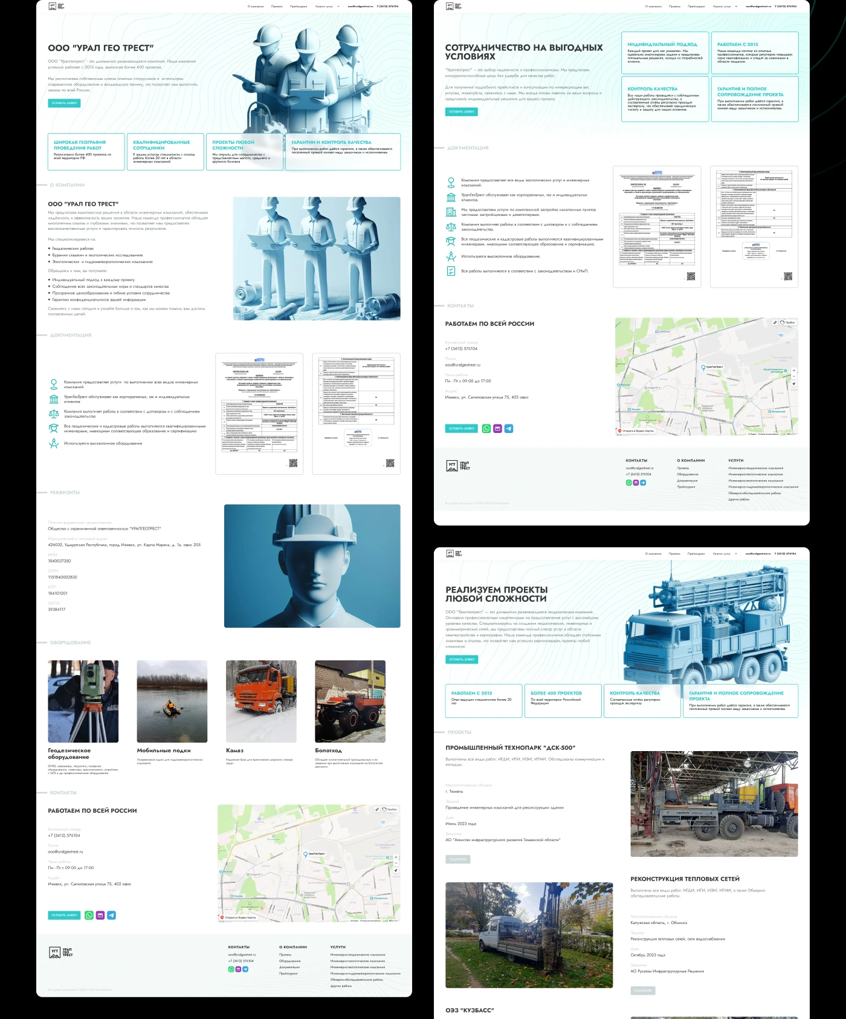Click WhatsApp icon in home page footer

click(231, 969)
